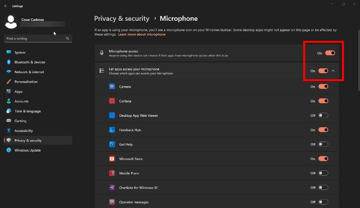Screen dimensions: 360x208
Task: Turn off Feedback Hub microphone toggle
Action: (x=323, y=130)
